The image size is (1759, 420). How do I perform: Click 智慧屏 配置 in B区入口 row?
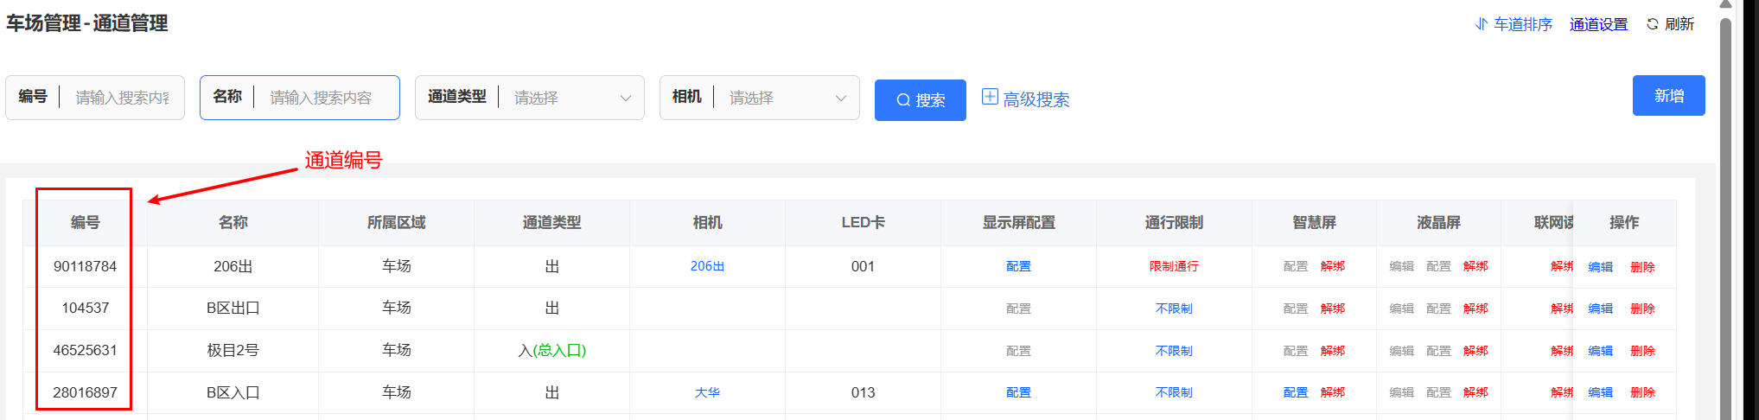pos(1296,392)
